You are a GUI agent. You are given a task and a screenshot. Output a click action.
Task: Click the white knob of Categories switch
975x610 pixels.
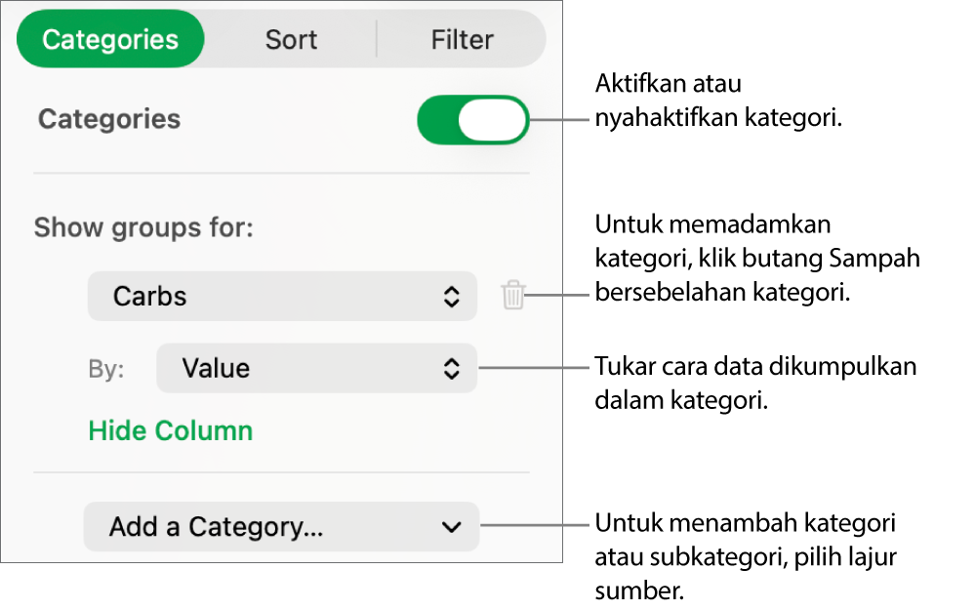pyautogui.click(x=493, y=120)
